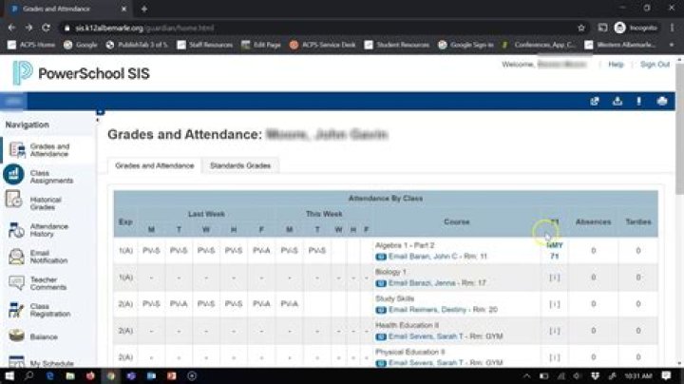Image resolution: width=684 pixels, height=384 pixels.
Task: Open the Google bookmark
Action: 80,45
